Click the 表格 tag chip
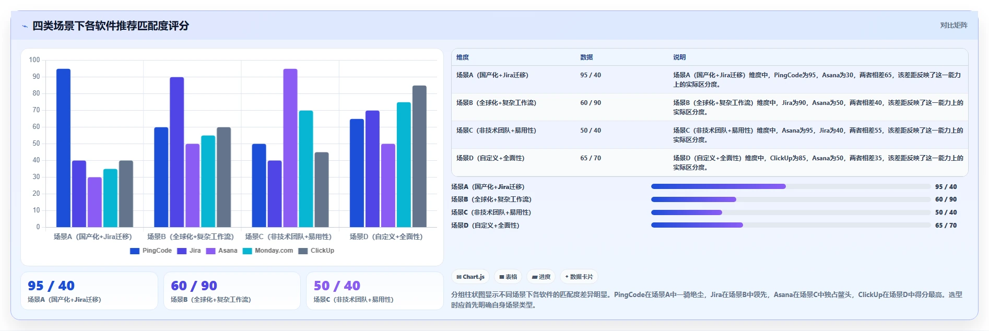This screenshot has height=331, width=989. tap(508, 277)
